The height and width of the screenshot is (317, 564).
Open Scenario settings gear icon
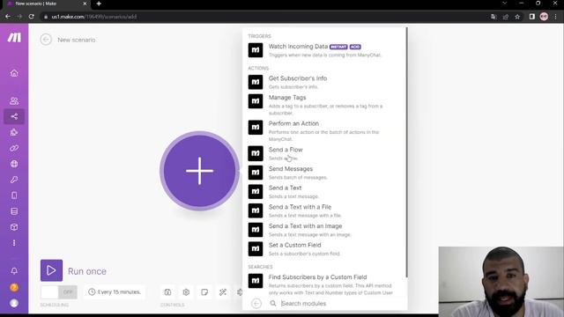[186, 292]
